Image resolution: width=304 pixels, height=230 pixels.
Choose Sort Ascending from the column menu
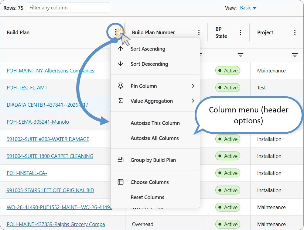[155, 49]
